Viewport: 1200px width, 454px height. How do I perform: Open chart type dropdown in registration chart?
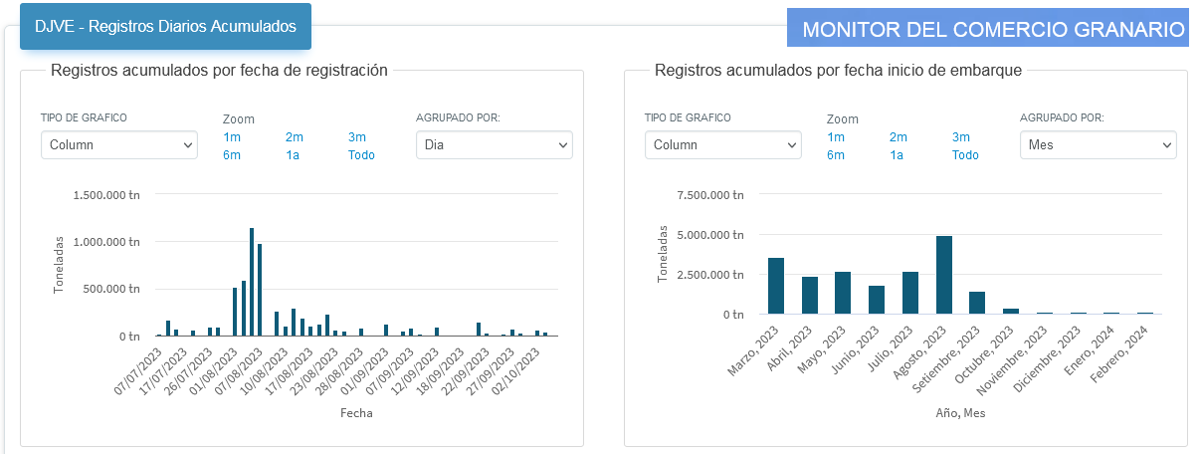119,145
